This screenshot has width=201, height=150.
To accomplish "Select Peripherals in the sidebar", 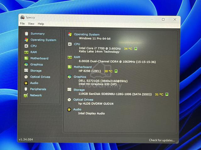I will pos(38,89).
